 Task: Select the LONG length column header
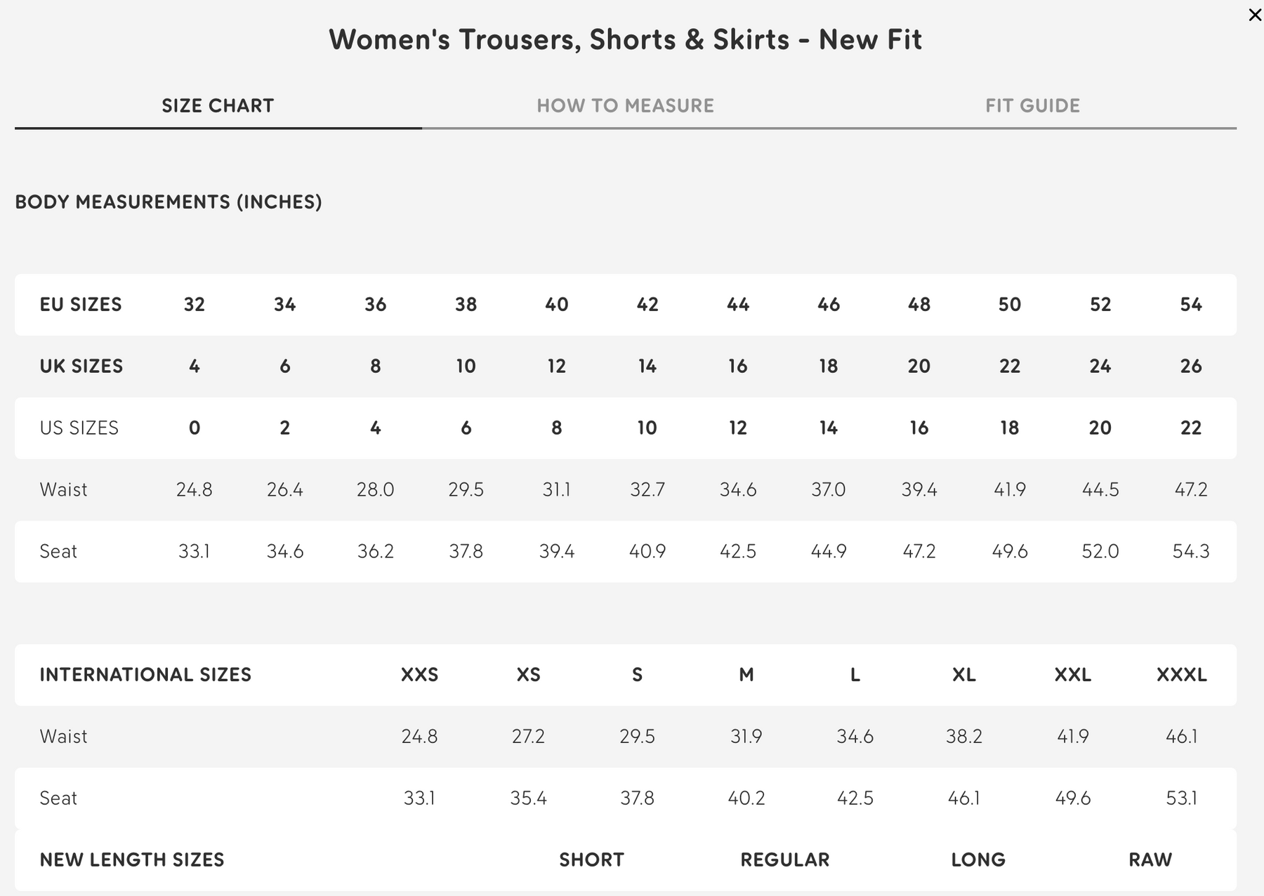[x=977, y=860]
